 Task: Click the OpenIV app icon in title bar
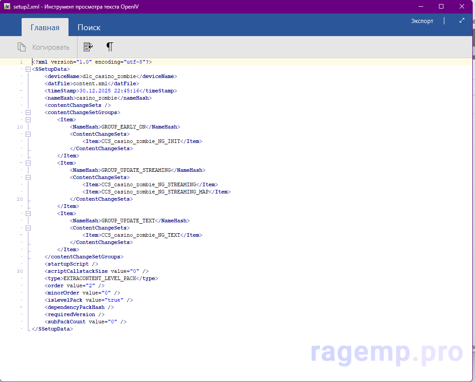[x=7, y=6]
